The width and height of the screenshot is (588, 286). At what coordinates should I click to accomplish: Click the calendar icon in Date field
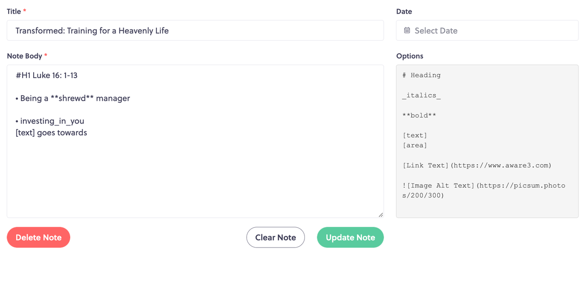[x=407, y=30]
